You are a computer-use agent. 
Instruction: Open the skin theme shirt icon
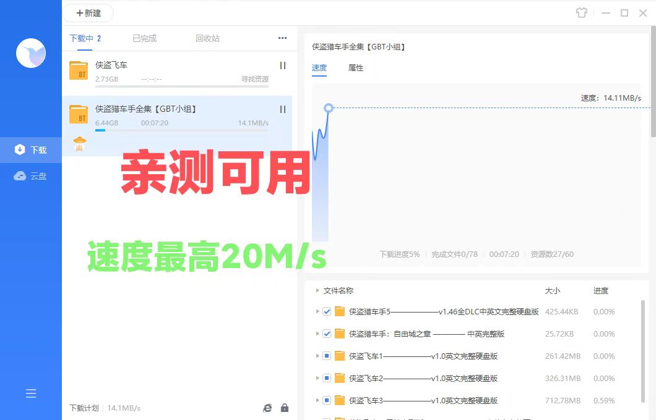582,13
